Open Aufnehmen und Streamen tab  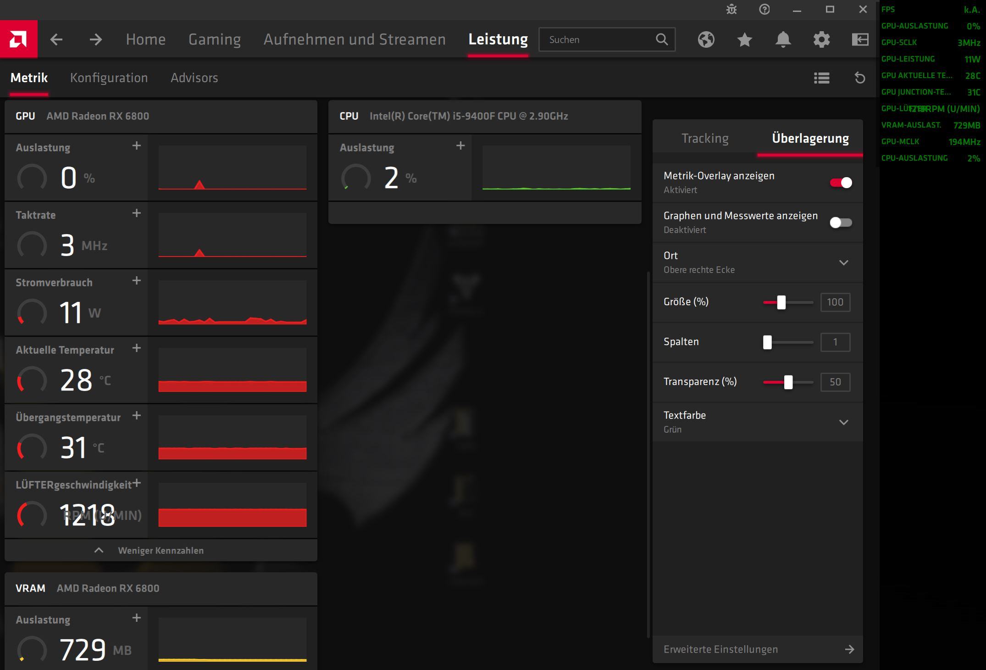pyautogui.click(x=355, y=39)
